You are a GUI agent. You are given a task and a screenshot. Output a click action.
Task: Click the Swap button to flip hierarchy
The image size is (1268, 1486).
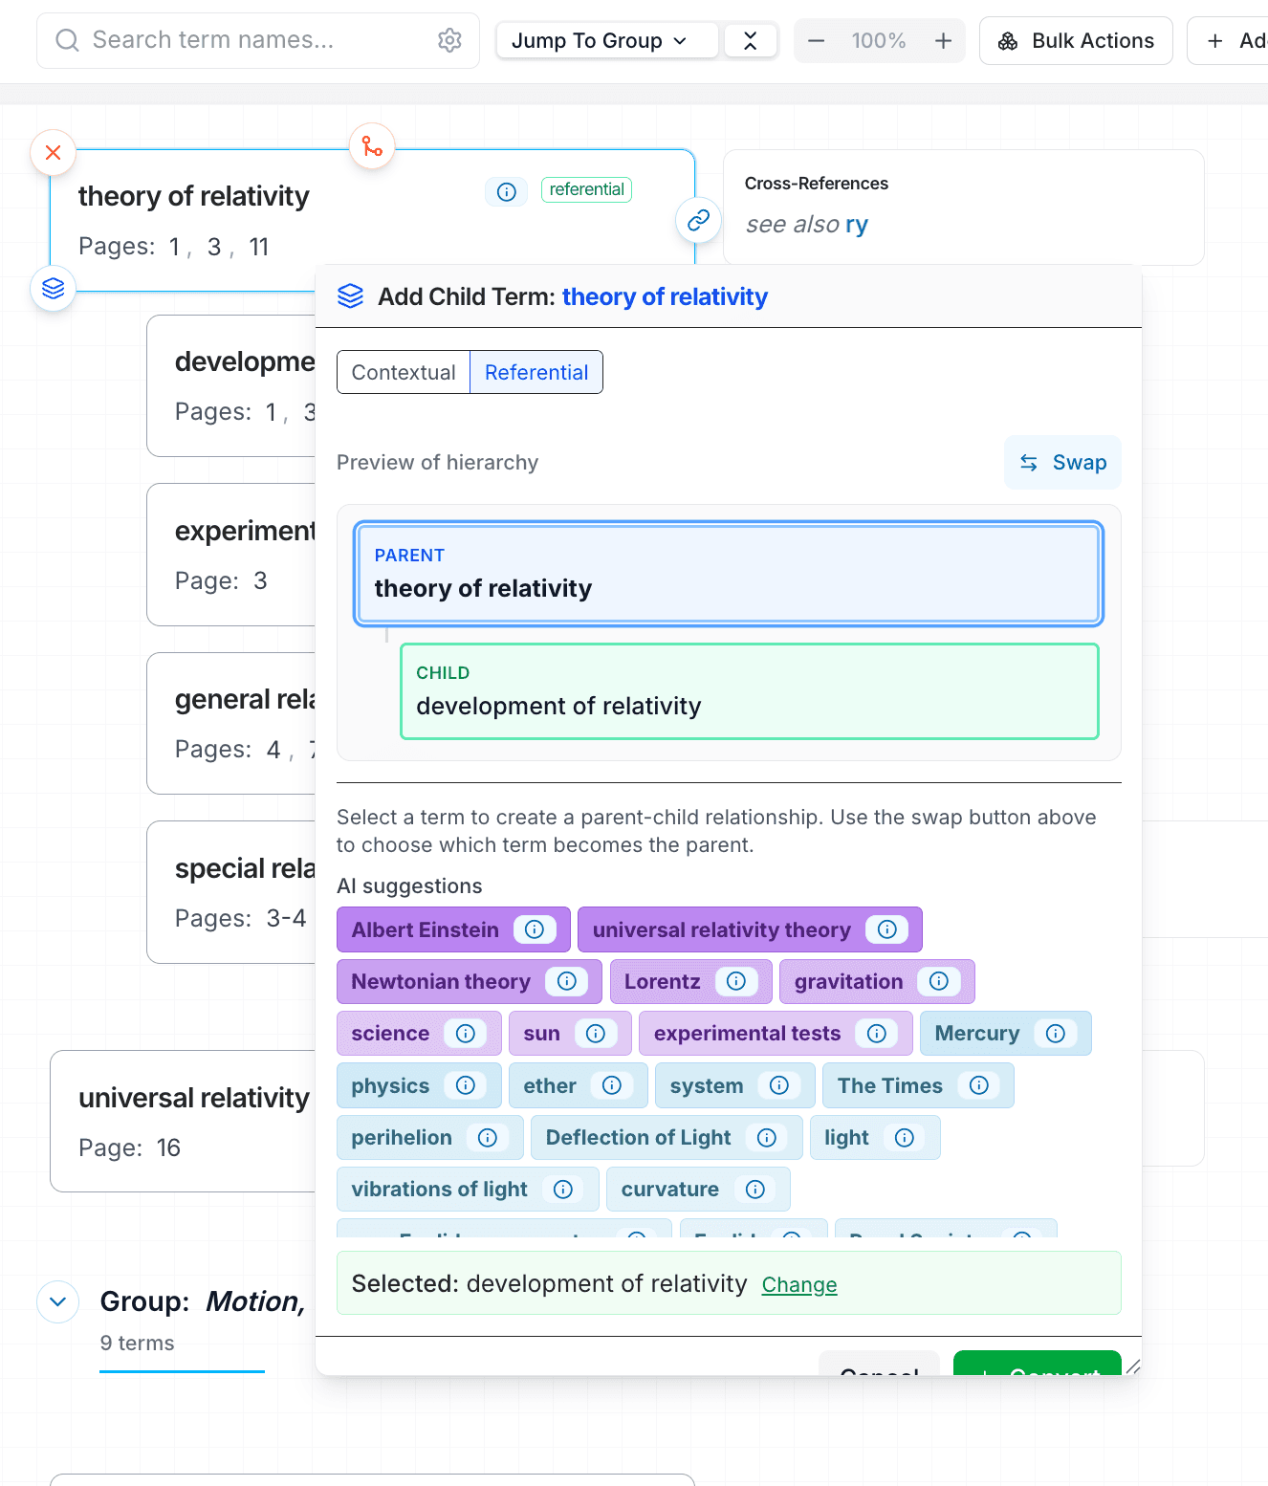click(x=1061, y=462)
